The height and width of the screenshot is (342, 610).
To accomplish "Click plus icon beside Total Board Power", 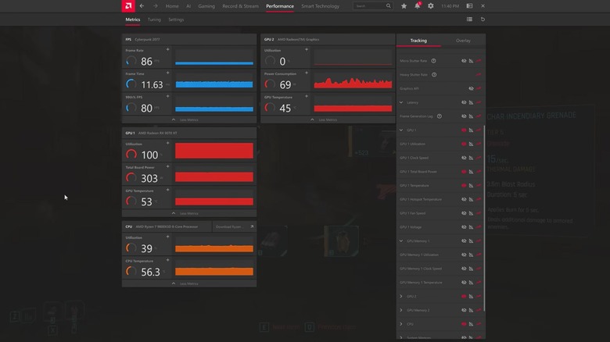I will (x=167, y=166).
